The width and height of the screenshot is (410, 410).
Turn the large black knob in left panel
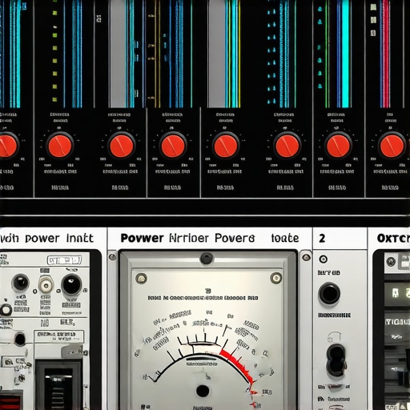pos(71,284)
